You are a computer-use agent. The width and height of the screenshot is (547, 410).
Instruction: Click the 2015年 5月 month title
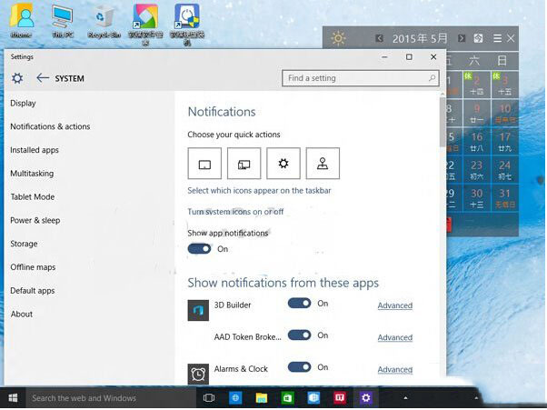coord(420,38)
